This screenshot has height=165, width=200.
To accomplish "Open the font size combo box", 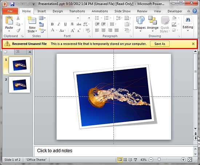I will [85, 18].
